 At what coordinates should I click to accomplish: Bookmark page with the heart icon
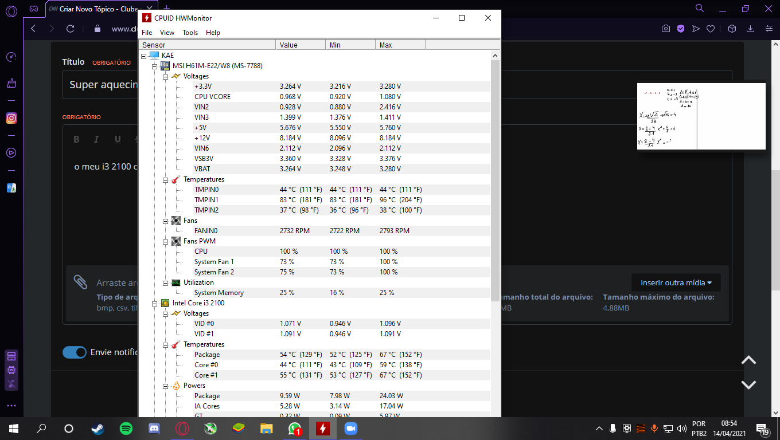pyautogui.click(x=711, y=29)
